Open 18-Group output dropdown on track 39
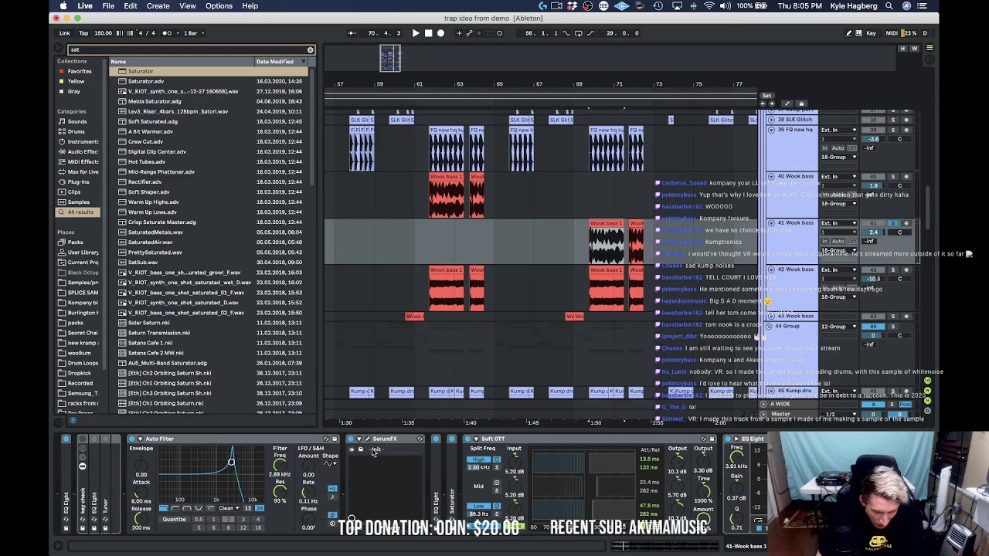989x556 pixels. (x=838, y=157)
